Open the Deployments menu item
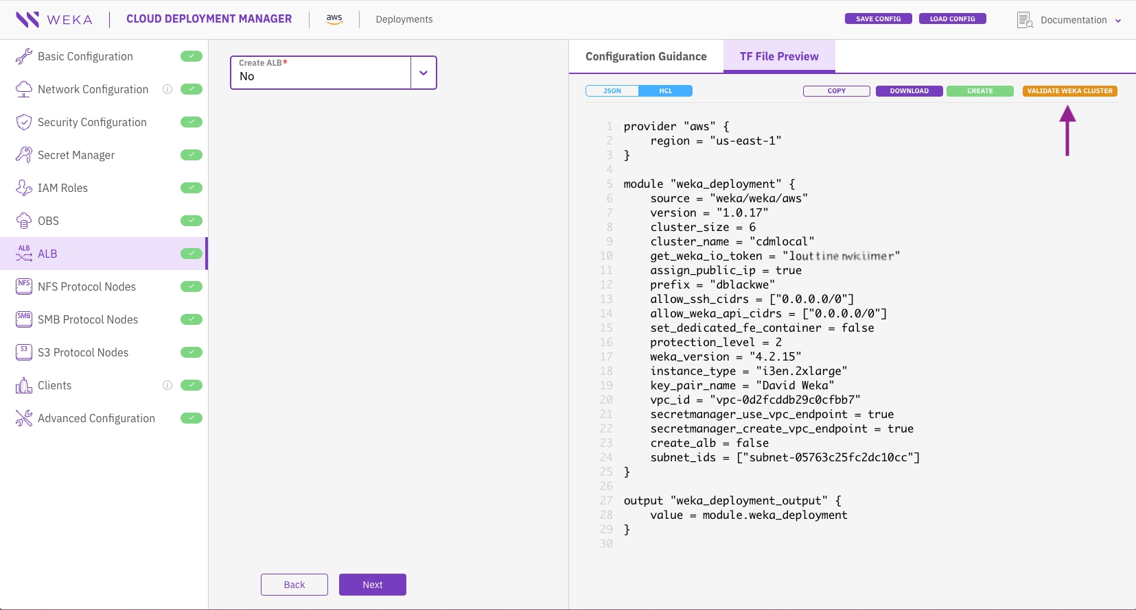The height and width of the screenshot is (610, 1136). (x=404, y=19)
